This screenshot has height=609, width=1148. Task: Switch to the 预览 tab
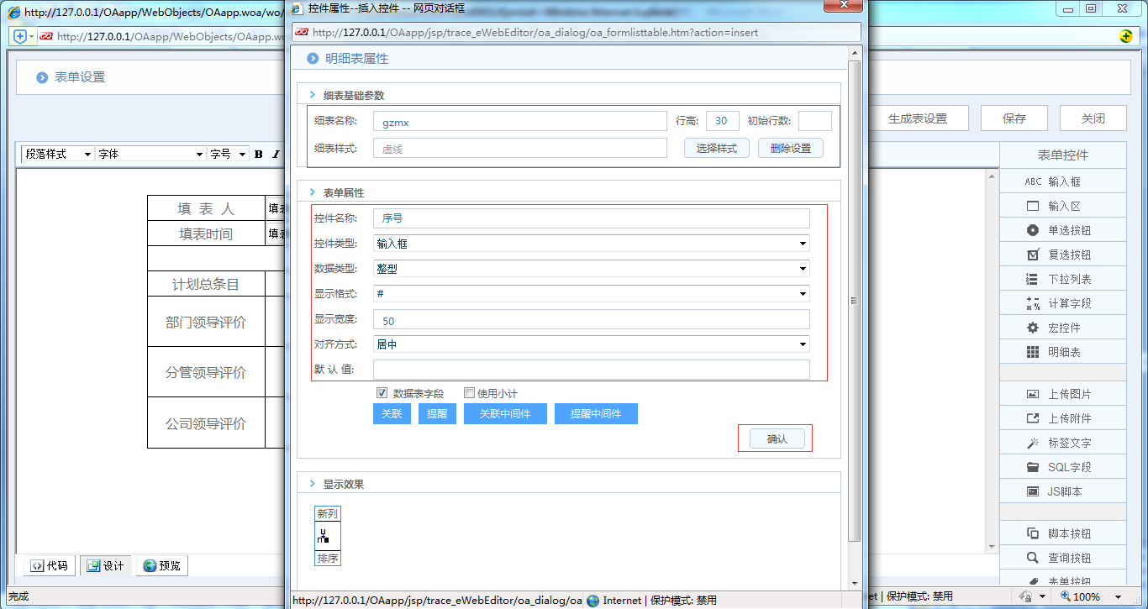pos(161,565)
